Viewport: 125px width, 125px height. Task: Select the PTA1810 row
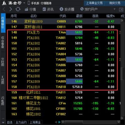(x=63, y=87)
